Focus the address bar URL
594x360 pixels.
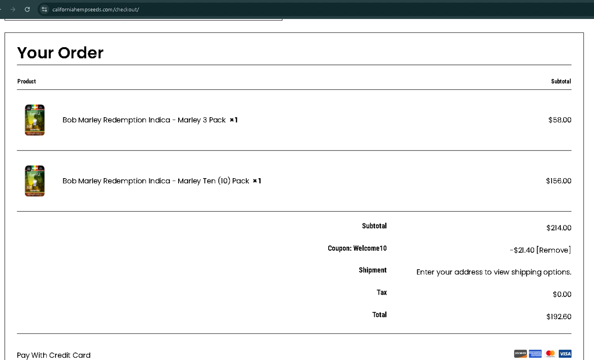(96, 10)
